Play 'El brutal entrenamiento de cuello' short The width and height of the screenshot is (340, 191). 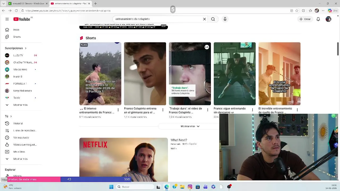279,74
